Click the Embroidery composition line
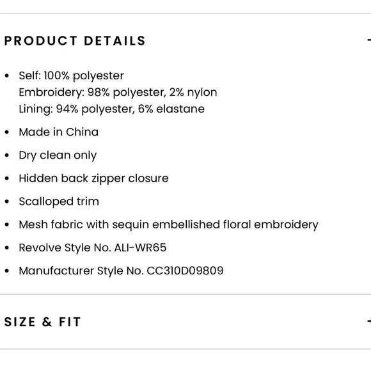The image size is (371, 371). [x=118, y=93]
